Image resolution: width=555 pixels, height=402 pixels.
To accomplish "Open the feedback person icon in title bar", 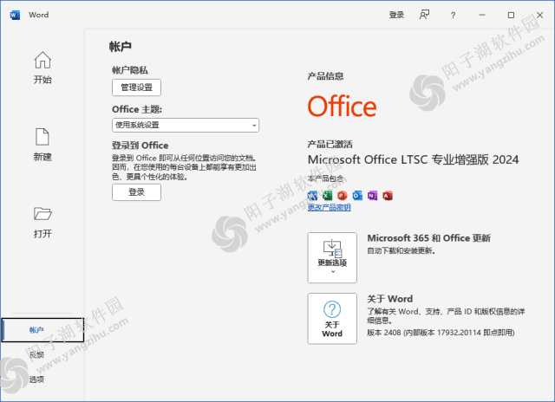I will pos(424,15).
